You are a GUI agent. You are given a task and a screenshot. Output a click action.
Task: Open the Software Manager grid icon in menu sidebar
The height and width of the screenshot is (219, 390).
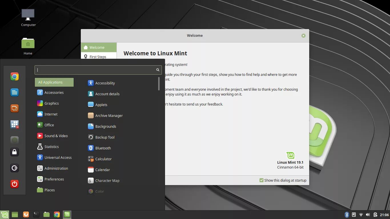point(15,124)
